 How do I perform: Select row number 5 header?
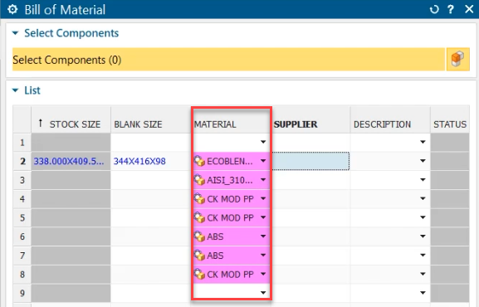(22, 217)
